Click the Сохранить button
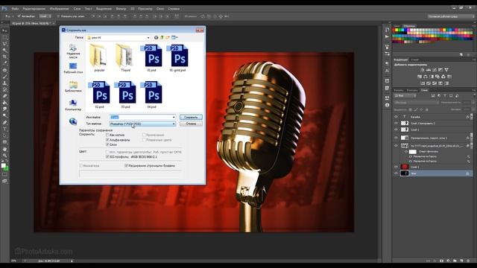 point(191,118)
